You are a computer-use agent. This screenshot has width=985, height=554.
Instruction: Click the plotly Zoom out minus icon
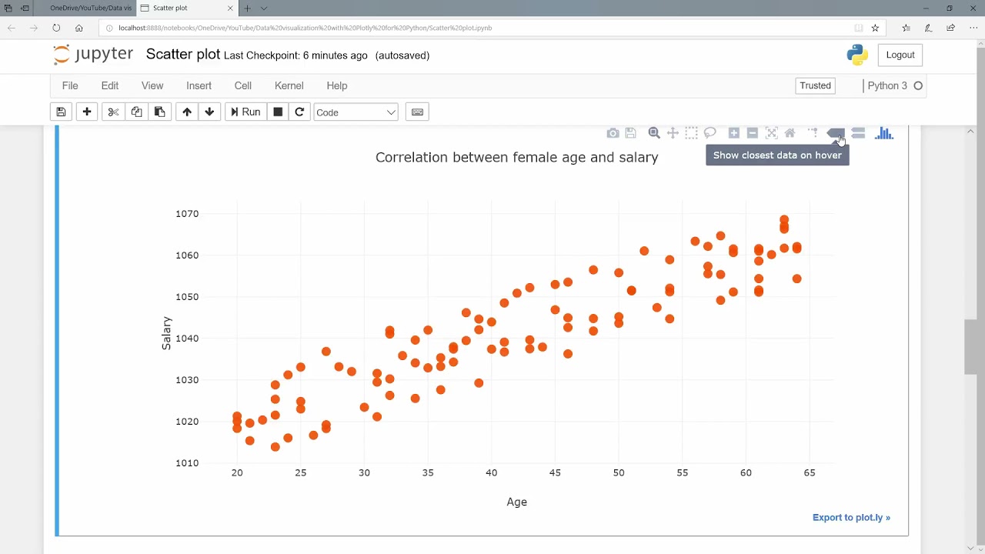coord(753,133)
